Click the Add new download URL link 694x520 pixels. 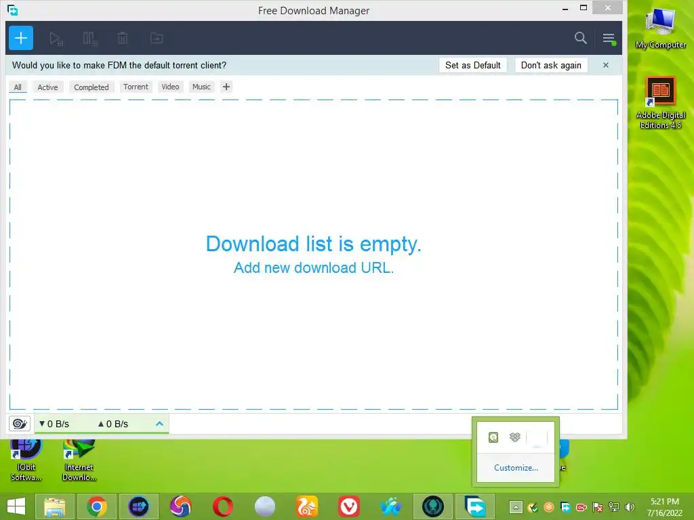[x=313, y=268]
